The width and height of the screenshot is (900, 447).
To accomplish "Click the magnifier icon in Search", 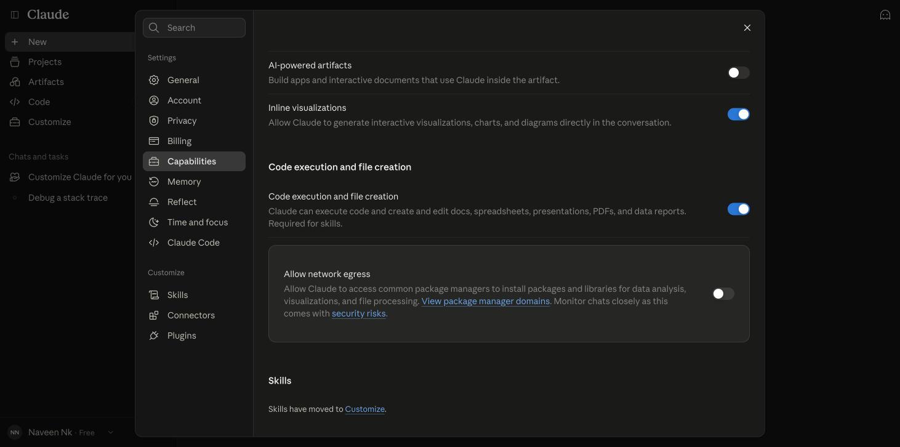I will point(154,28).
